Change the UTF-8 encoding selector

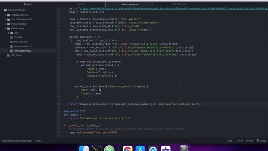(239, 141)
